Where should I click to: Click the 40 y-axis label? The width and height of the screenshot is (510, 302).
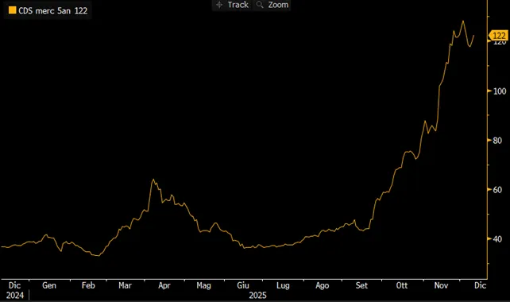497,239
